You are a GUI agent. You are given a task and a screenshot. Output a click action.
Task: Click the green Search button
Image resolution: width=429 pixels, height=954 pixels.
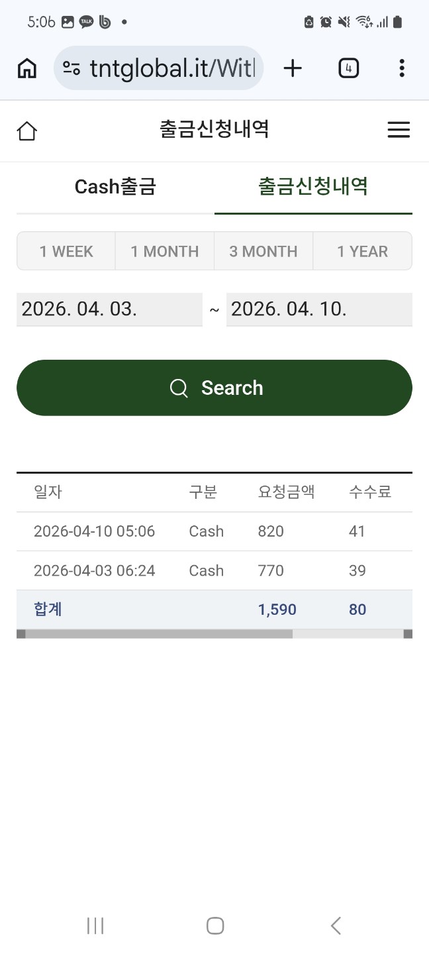[x=215, y=388]
